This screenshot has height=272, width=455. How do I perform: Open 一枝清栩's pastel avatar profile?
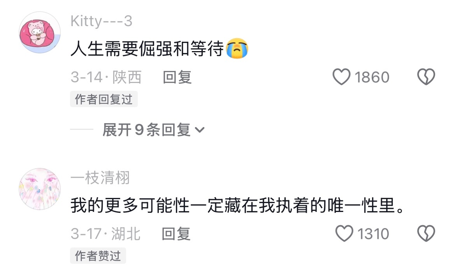point(40,189)
